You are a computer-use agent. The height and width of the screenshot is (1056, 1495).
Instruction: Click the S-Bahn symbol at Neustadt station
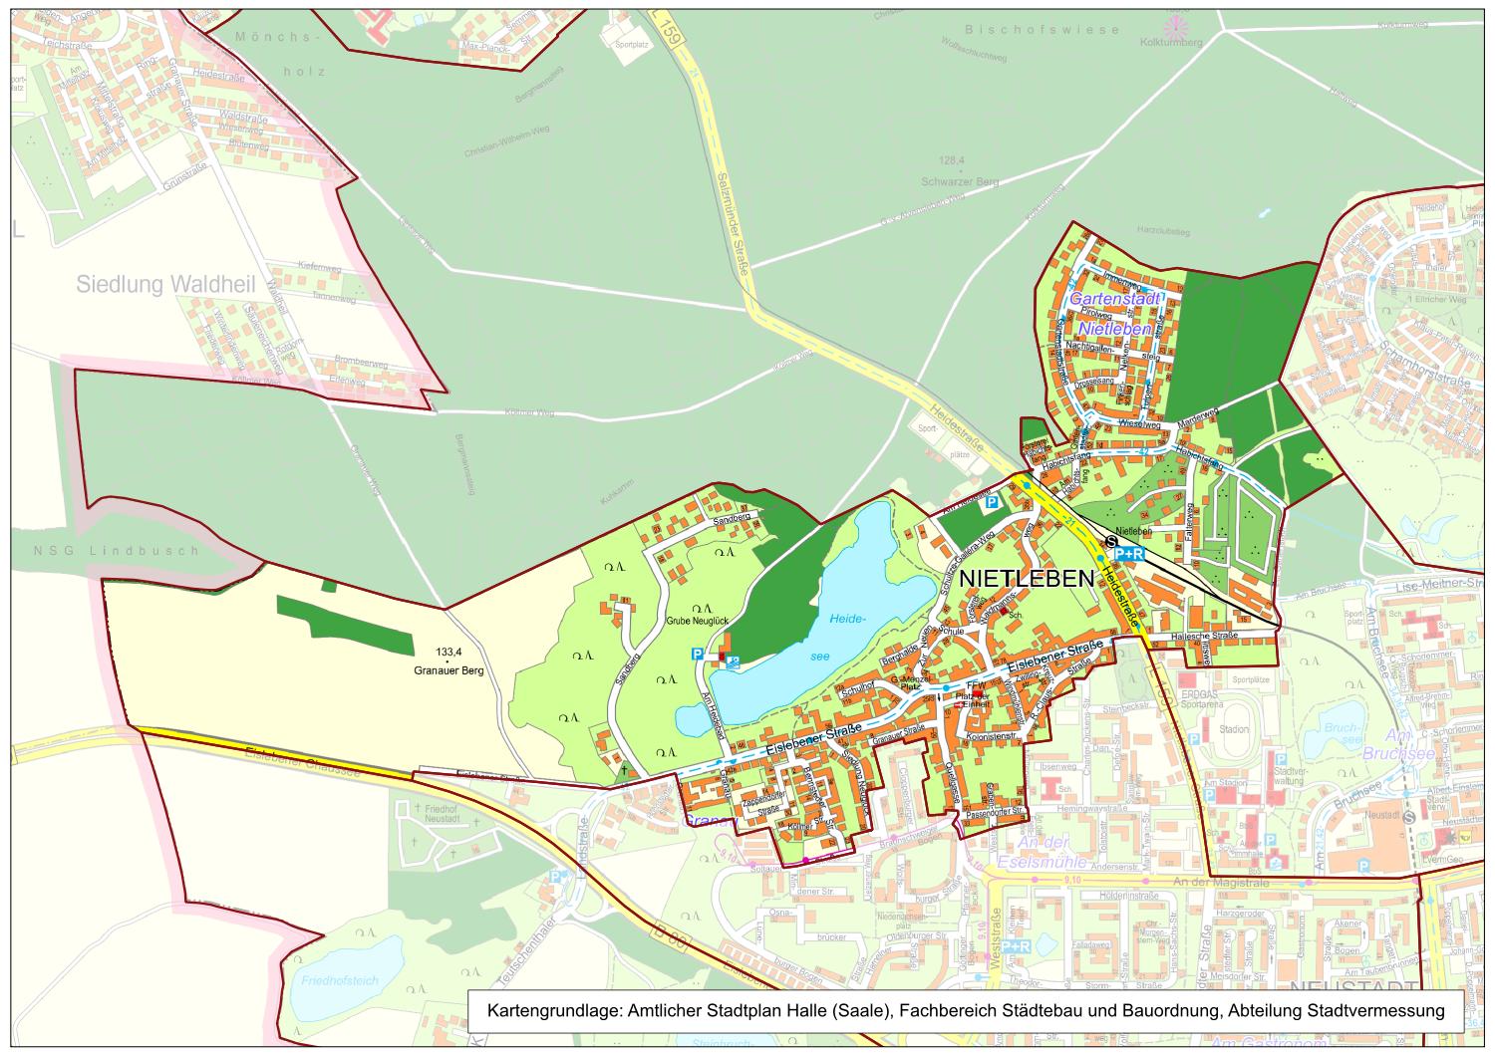click(x=1409, y=816)
